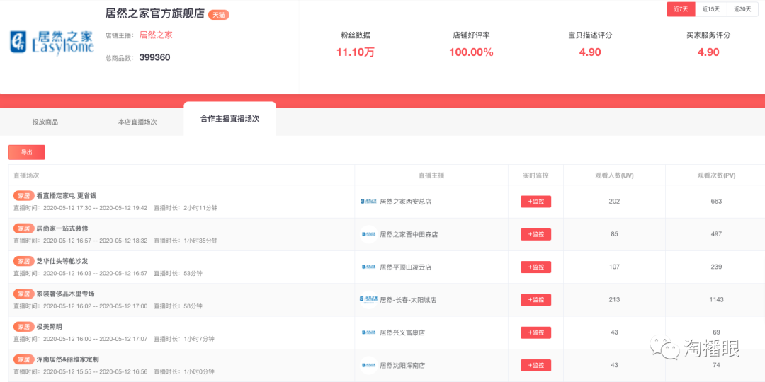Screen dimensions: 765x382
Task: Open live session 看直播定家电 更省钱
Action: tap(67, 196)
